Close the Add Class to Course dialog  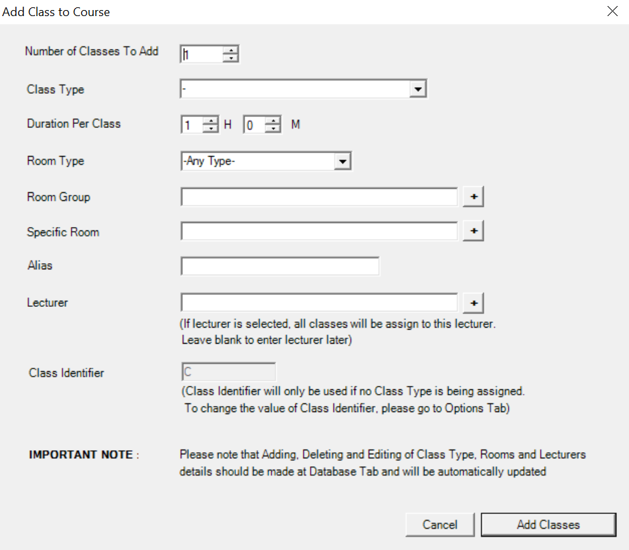click(612, 11)
